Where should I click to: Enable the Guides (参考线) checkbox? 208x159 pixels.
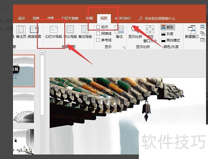point(98,40)
